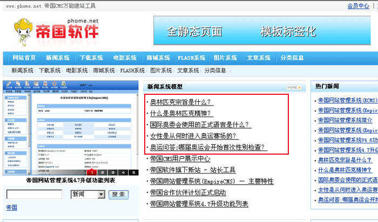Select 新闻系统 in the sub-navigation row
The height and width of the screenshot is (222, 378).
point(22,71)
